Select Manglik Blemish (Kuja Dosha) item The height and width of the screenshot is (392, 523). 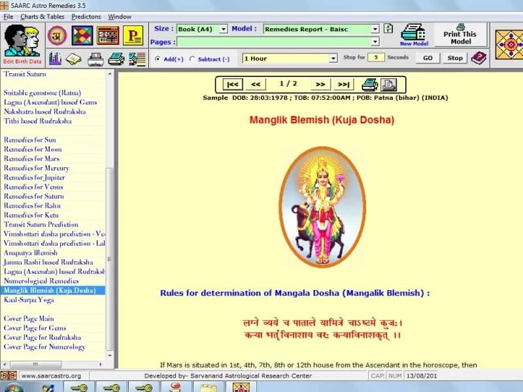click(53, 290)
